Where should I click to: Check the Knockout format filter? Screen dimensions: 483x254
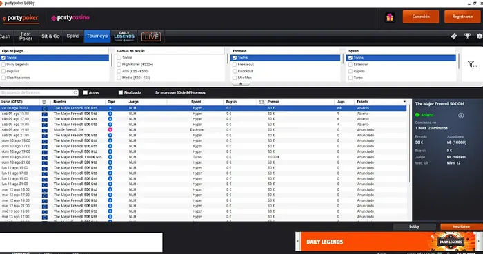[x=235, y=72]
